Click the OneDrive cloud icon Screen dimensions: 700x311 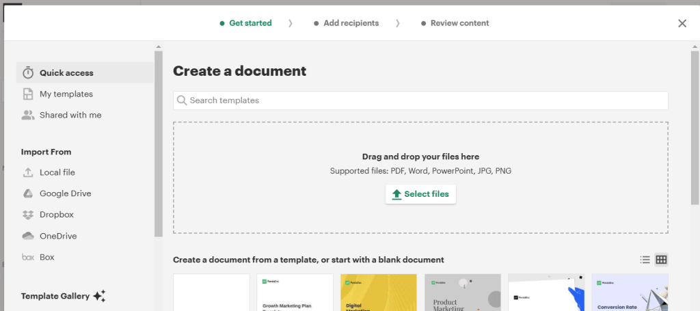[x=28, y=236]
